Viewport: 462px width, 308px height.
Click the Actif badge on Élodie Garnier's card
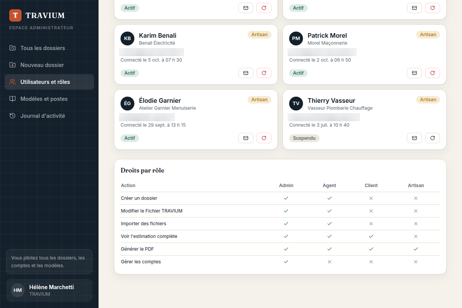(x=130, y=138)
